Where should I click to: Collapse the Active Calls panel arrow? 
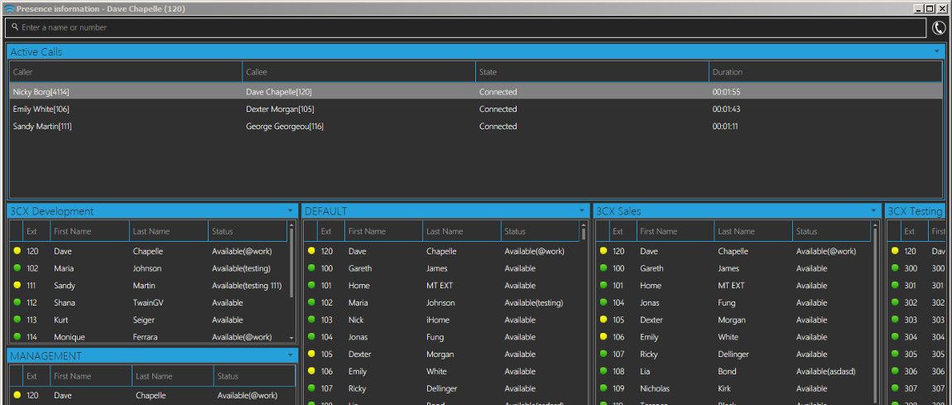(x=937, y=51)
